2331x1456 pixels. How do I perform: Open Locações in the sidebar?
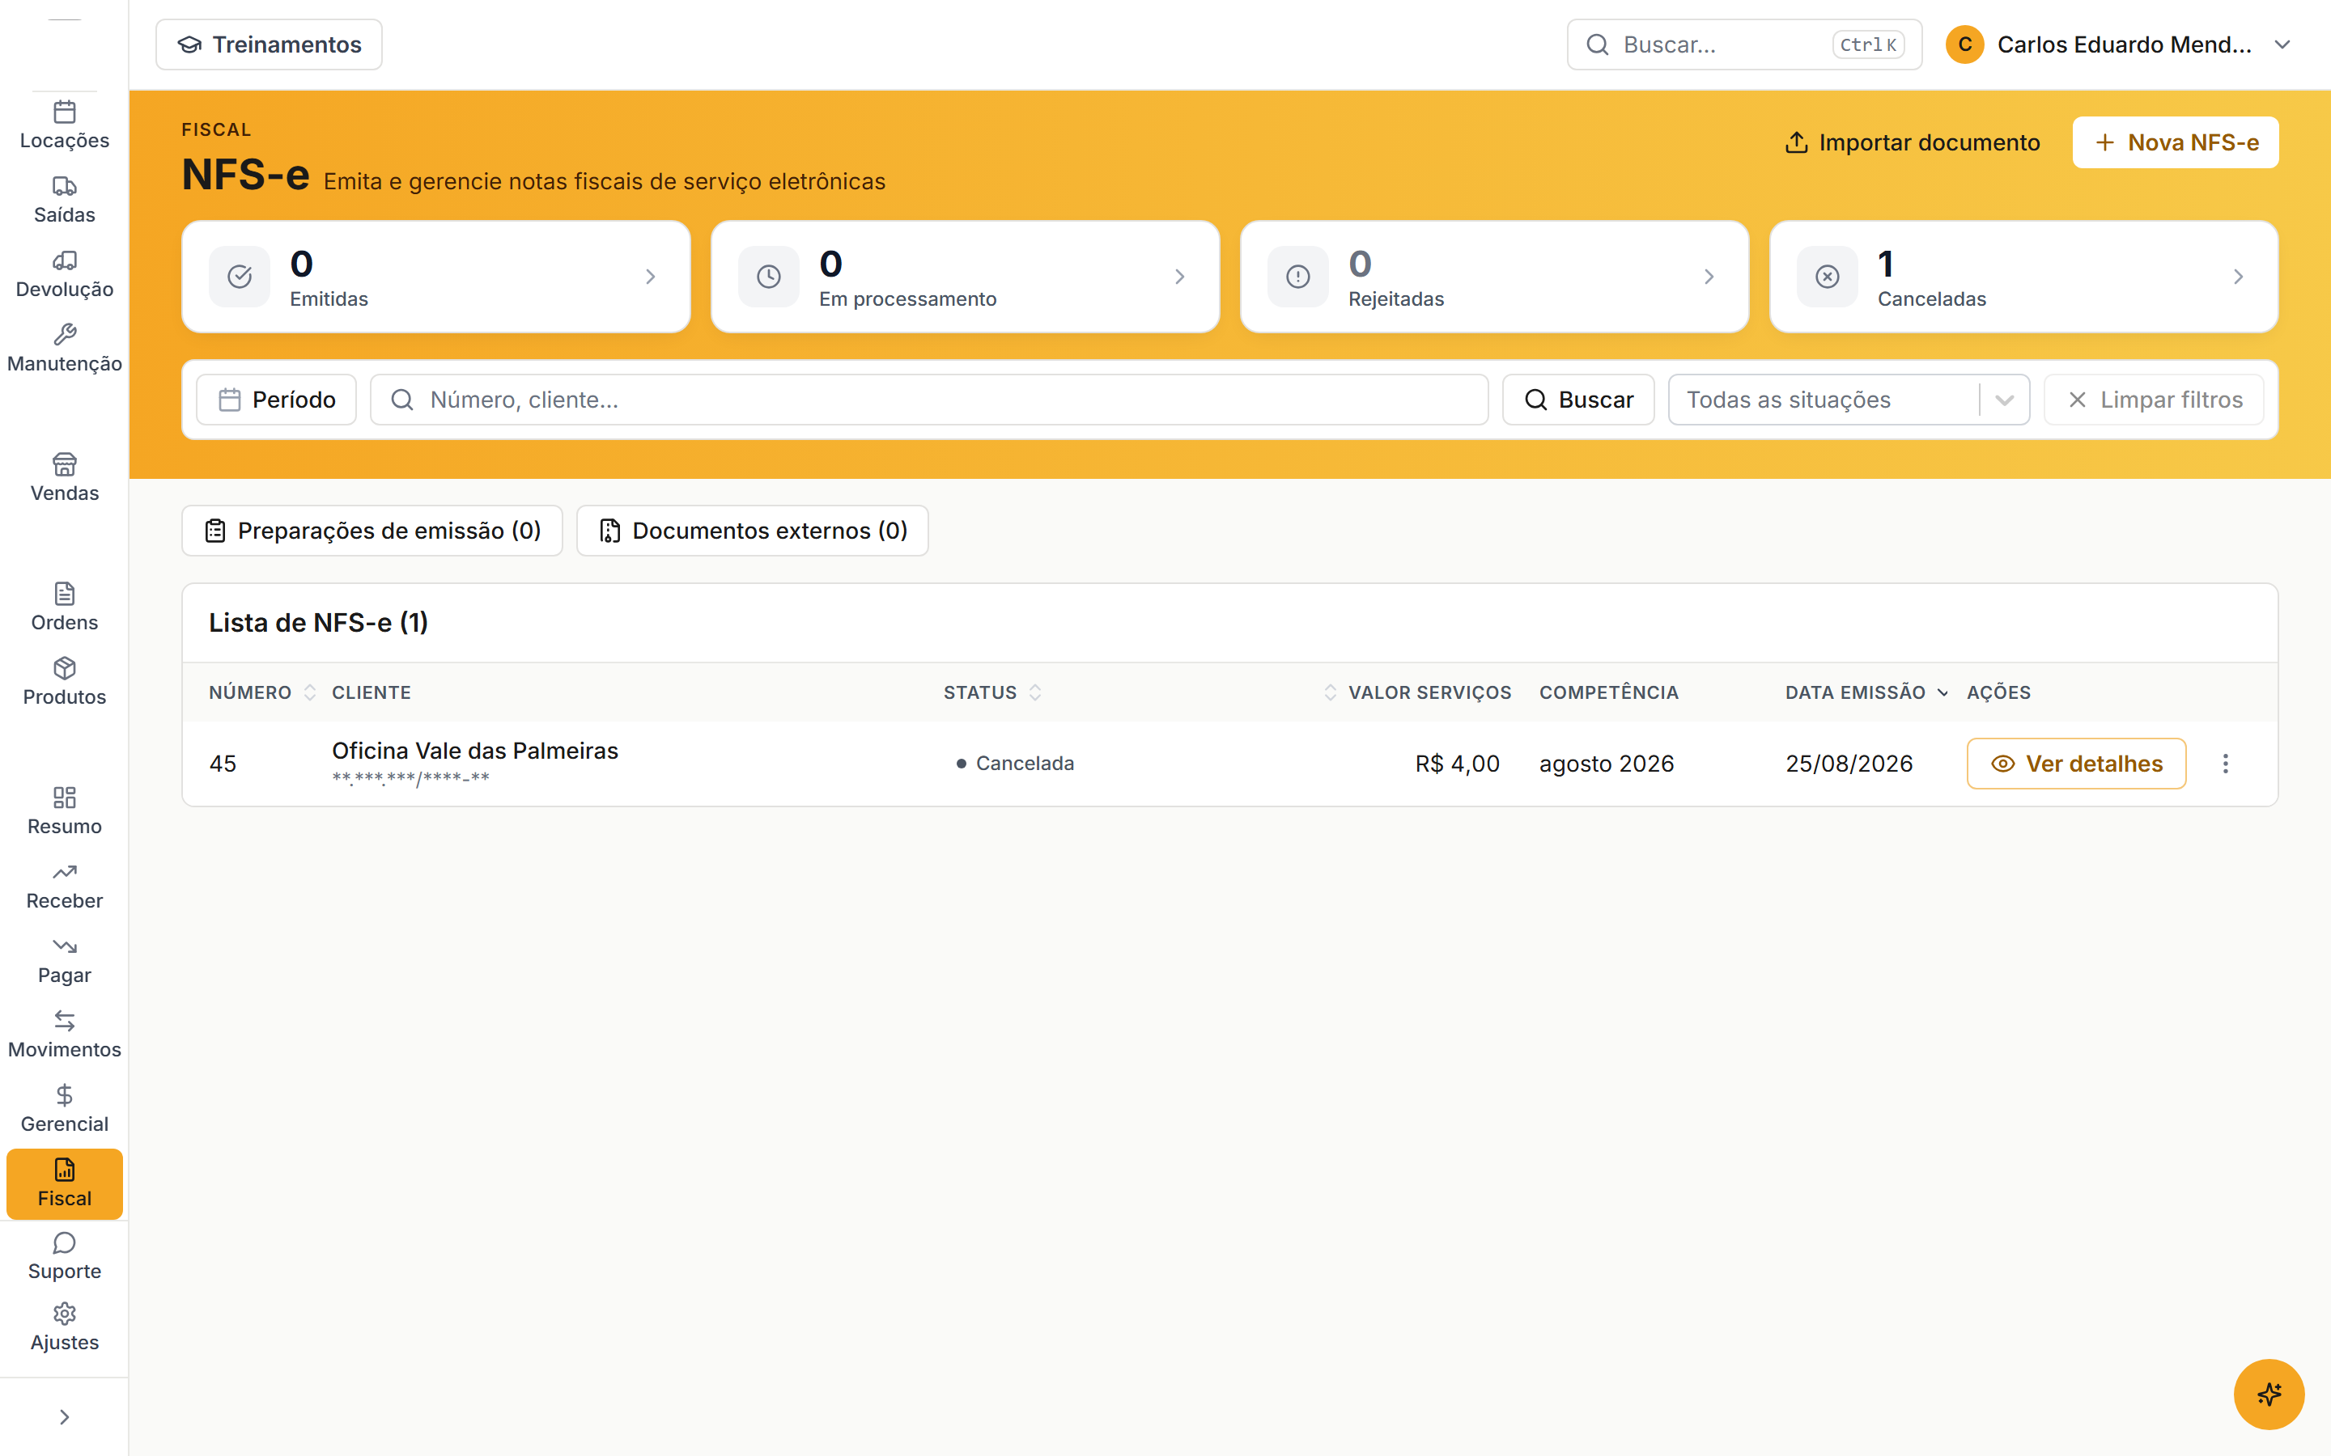65,125
